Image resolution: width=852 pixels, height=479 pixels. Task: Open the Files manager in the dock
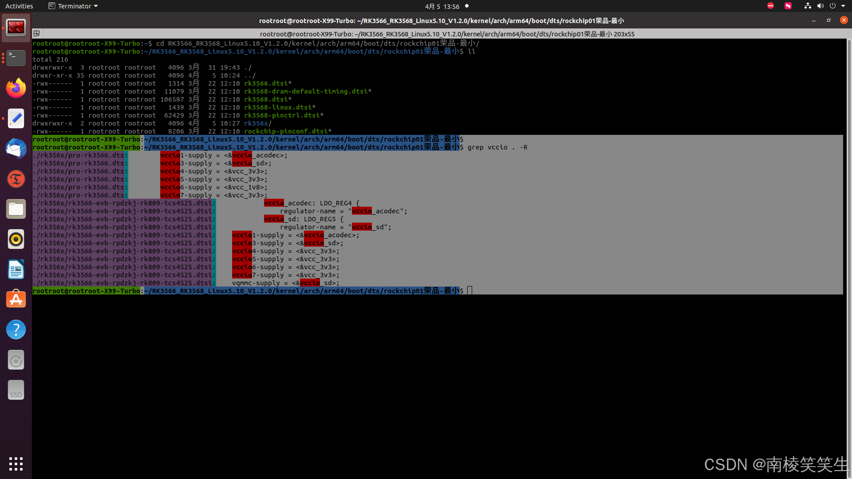pos(16,209)
